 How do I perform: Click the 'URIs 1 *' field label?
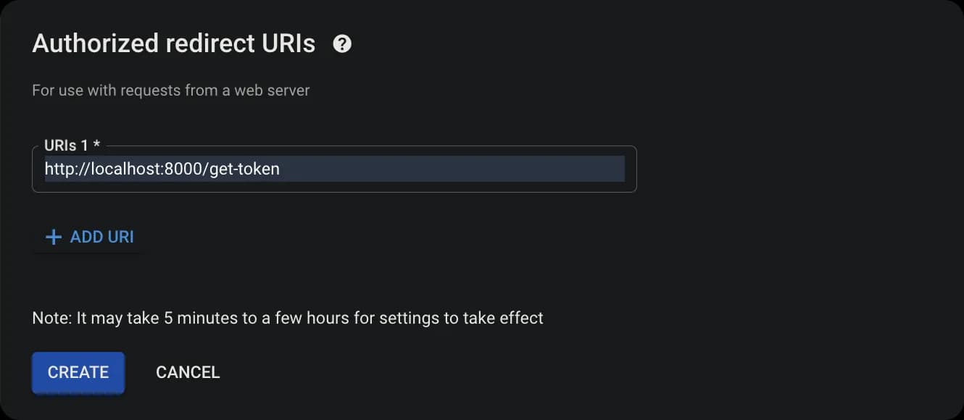click(72, 146)
